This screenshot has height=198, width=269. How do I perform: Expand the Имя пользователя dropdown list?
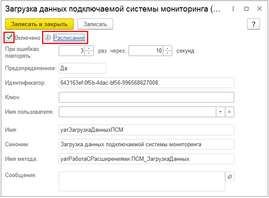[x=220, y=112]
